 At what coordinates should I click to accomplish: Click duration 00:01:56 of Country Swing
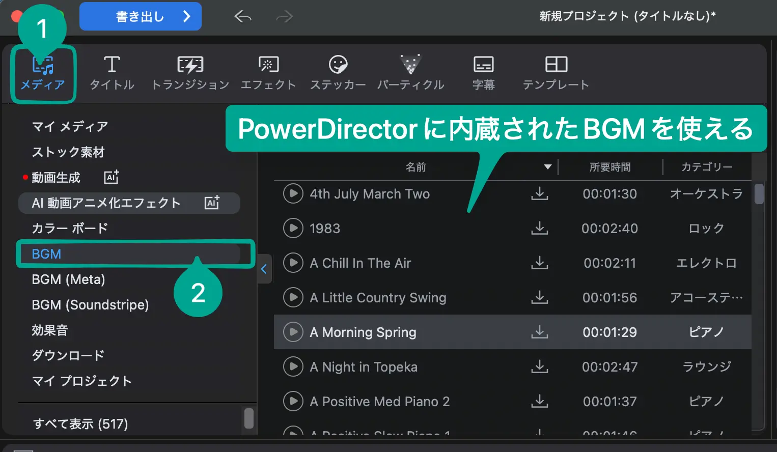click(610, 297)
